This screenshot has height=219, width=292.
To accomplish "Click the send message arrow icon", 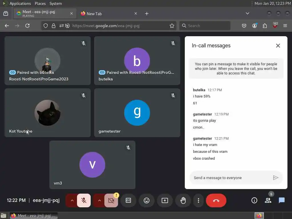I will click(276, 178).
